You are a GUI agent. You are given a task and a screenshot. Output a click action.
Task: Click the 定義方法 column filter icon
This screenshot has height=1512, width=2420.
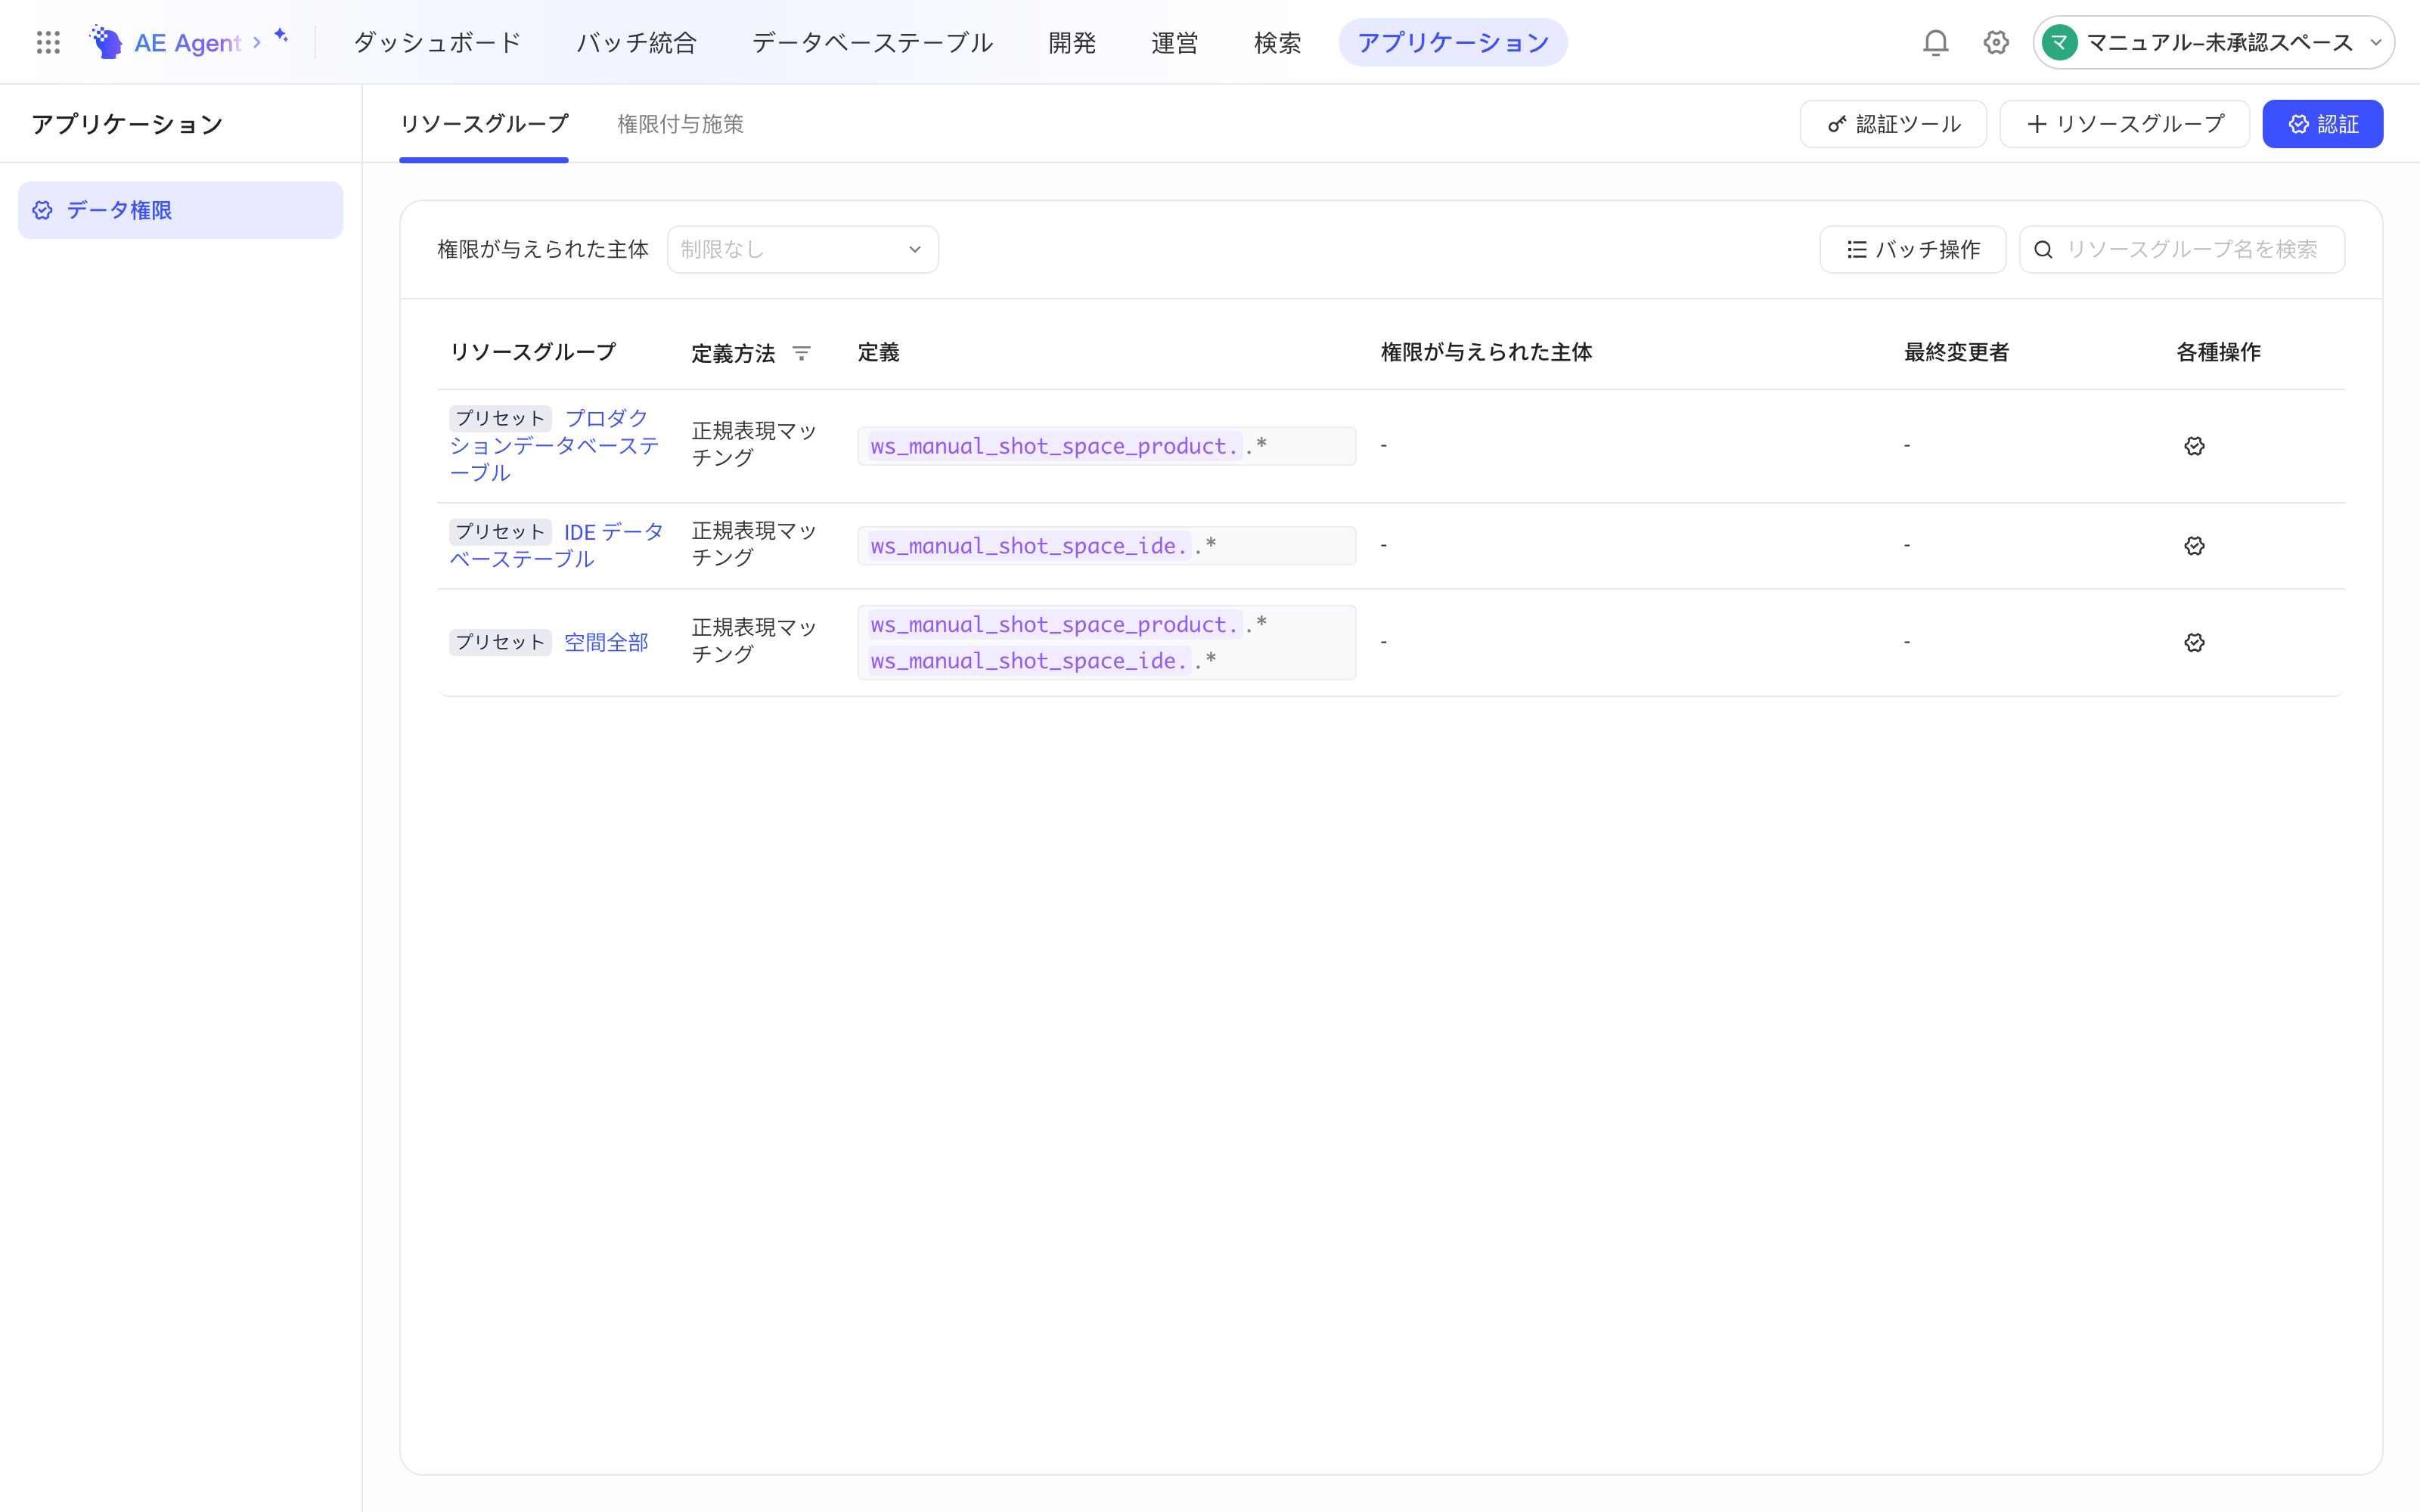pos(801,353)
